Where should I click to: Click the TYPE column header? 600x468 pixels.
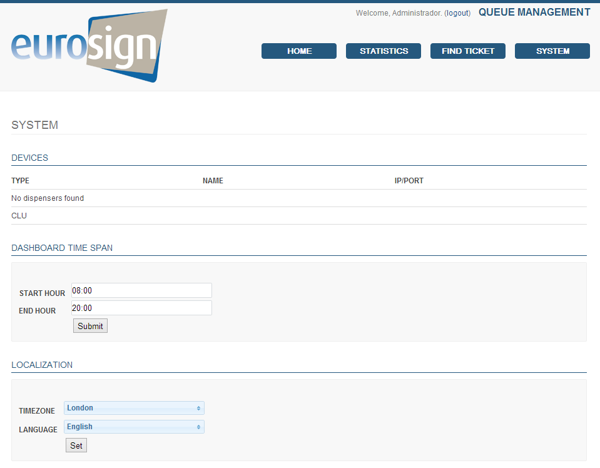tap(21, 181)
